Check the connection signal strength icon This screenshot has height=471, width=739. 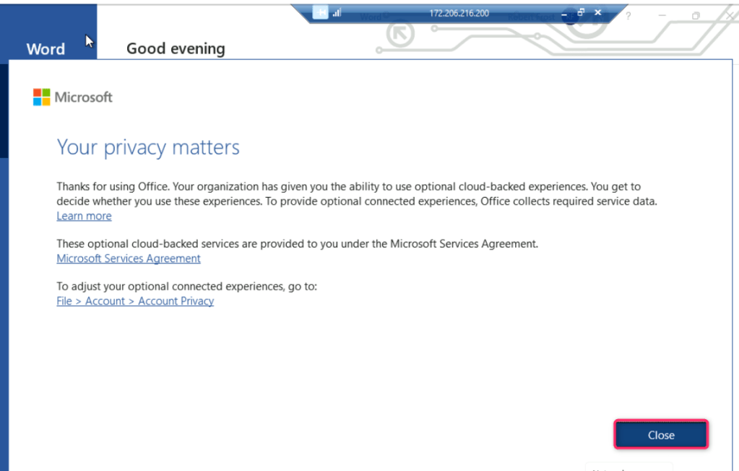(x=337, y=13)
